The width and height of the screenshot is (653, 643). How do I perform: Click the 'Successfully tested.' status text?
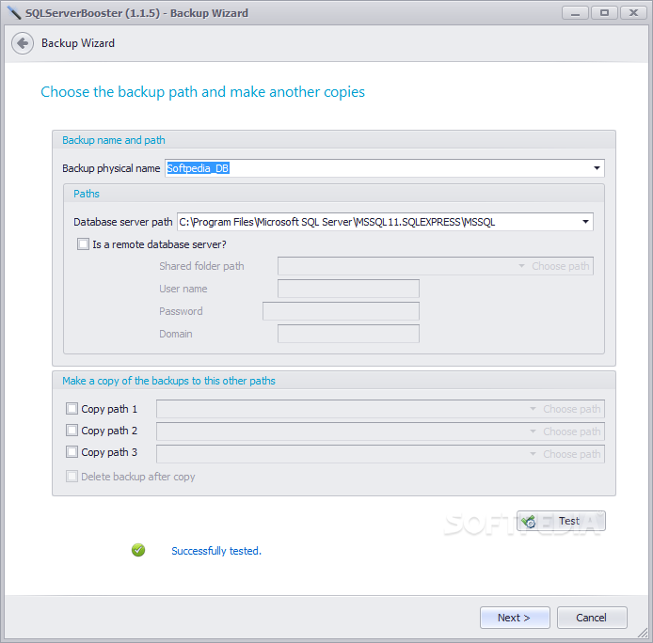[x=216, y=551]
